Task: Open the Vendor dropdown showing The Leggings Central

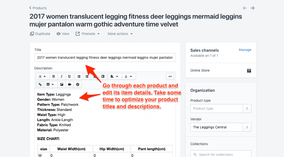Action: (220, 127)
